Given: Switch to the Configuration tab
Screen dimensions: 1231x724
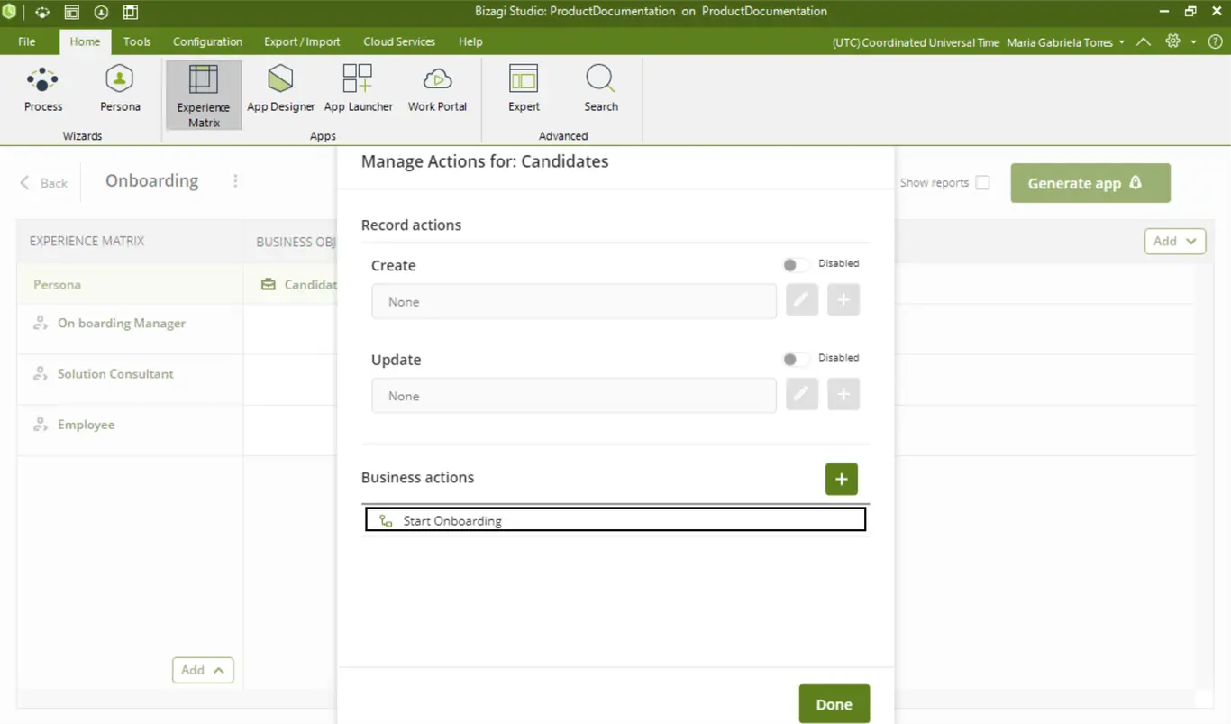Looking at the screenshot, I should [207, 41].
